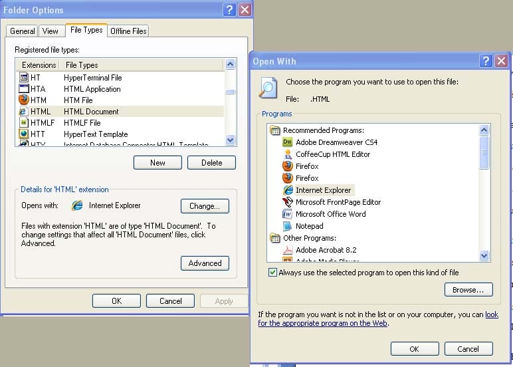This screenshot has height=367, width=513.
Task: Select 'Microsoft FrontPage Editor' program name
Action: [x=338, y=202]
